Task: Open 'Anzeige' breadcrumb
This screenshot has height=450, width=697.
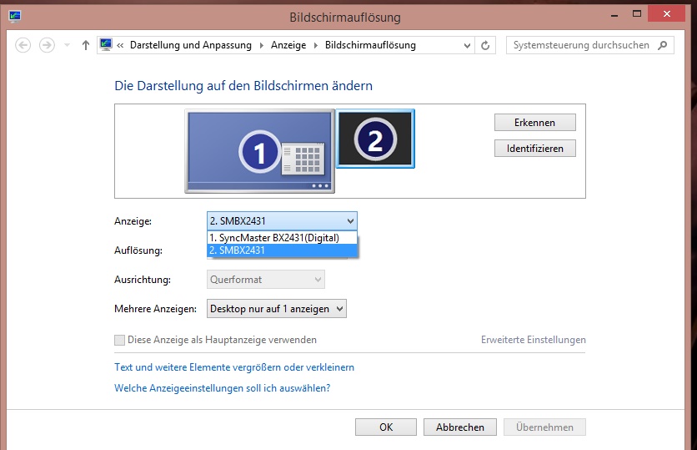Action: (x=288, y=45)
